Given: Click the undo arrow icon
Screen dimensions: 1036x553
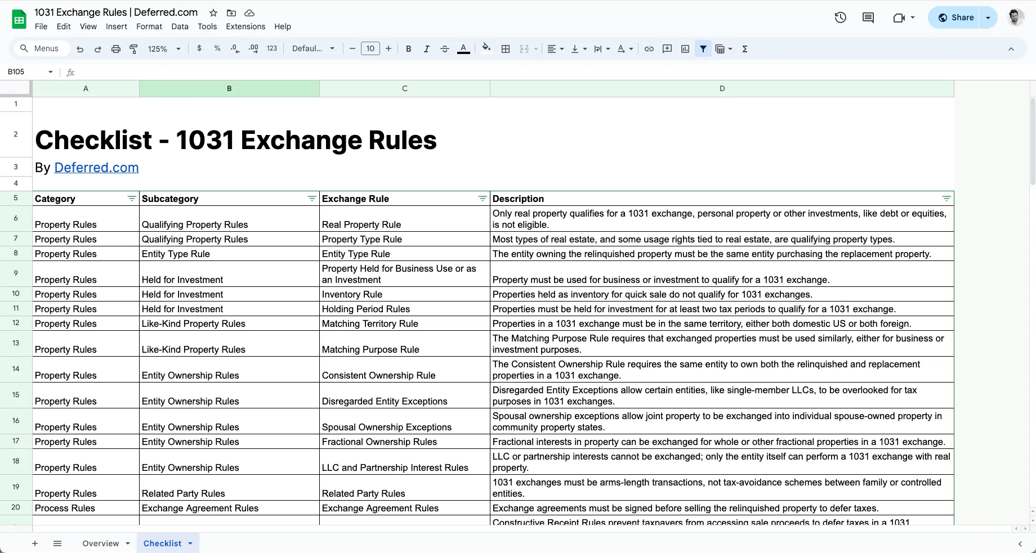Looking at the screenshot, I should (x=80, y=49).
